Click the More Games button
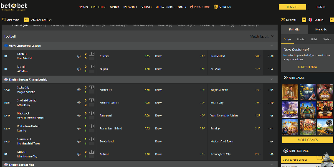Image resolution: width=334 pixels, height=167 pixels. (x=307, y=140)
